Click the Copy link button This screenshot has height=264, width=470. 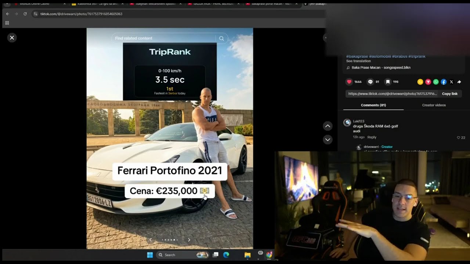tap(449, 93)
